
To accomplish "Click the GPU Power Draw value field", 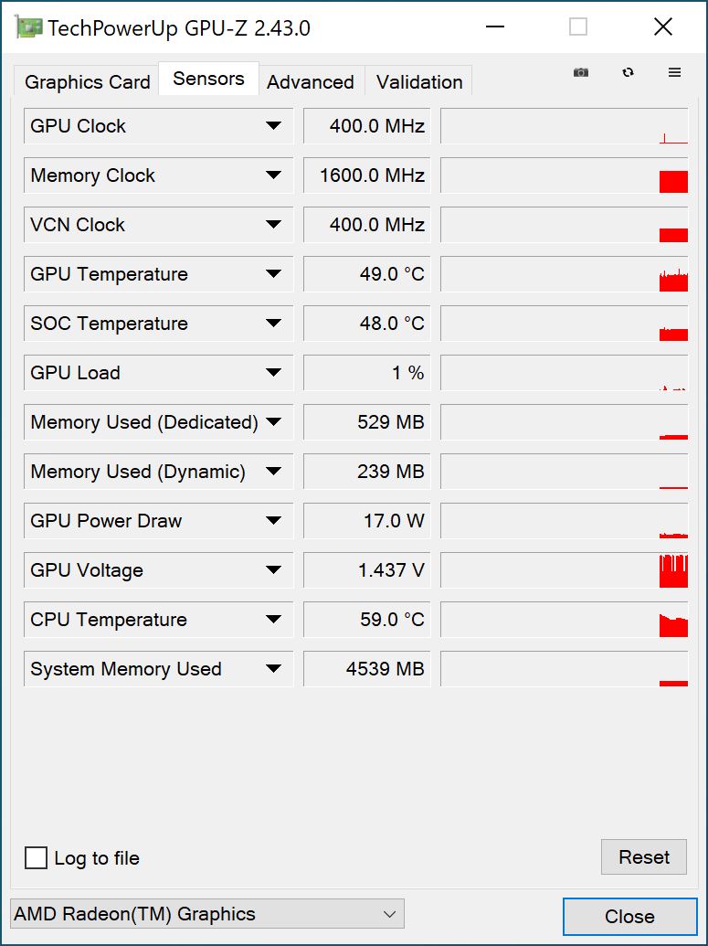I will tap(366, 521).
